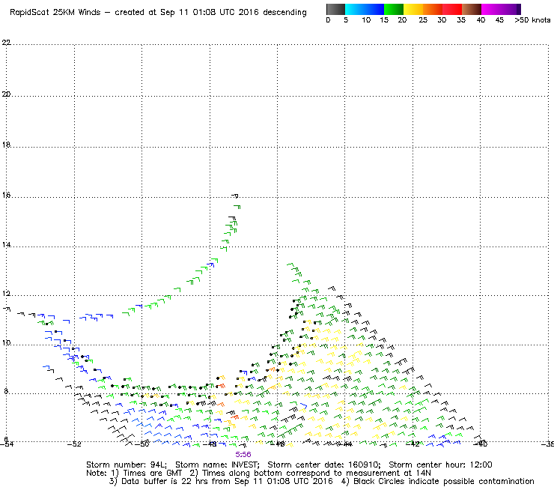The width and height of the screenshot is (554, 487).
Task: Click 'Sep 11 01:08 UTC 2016 descending' text
Action: [233, 13]
